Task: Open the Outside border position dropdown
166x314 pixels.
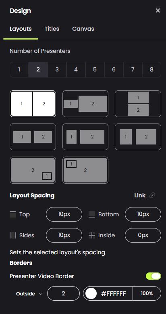Action: tap(29, 294)
